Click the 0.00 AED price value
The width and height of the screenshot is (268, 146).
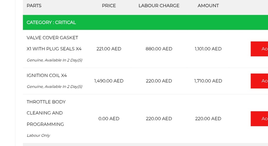point(109,119)
